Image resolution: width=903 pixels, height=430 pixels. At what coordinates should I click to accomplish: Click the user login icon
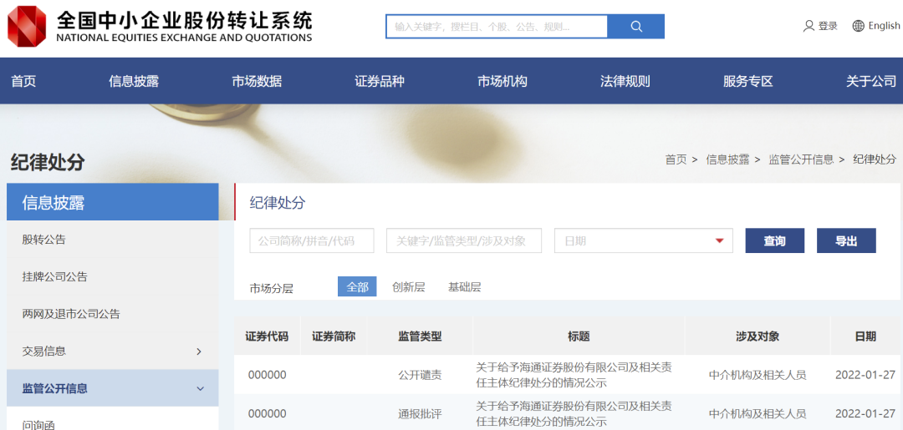tap(809, 26)
